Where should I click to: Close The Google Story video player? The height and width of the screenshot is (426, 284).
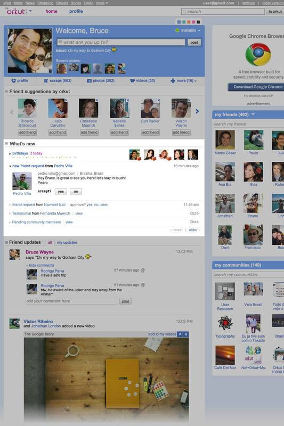(186, 334)
